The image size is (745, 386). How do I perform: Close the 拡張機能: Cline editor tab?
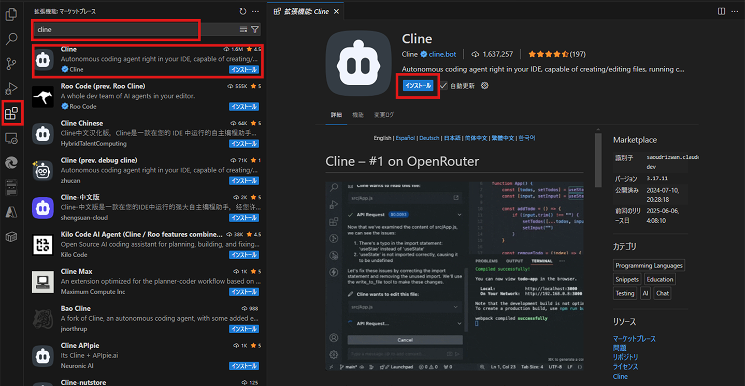(x=336, y=11)
